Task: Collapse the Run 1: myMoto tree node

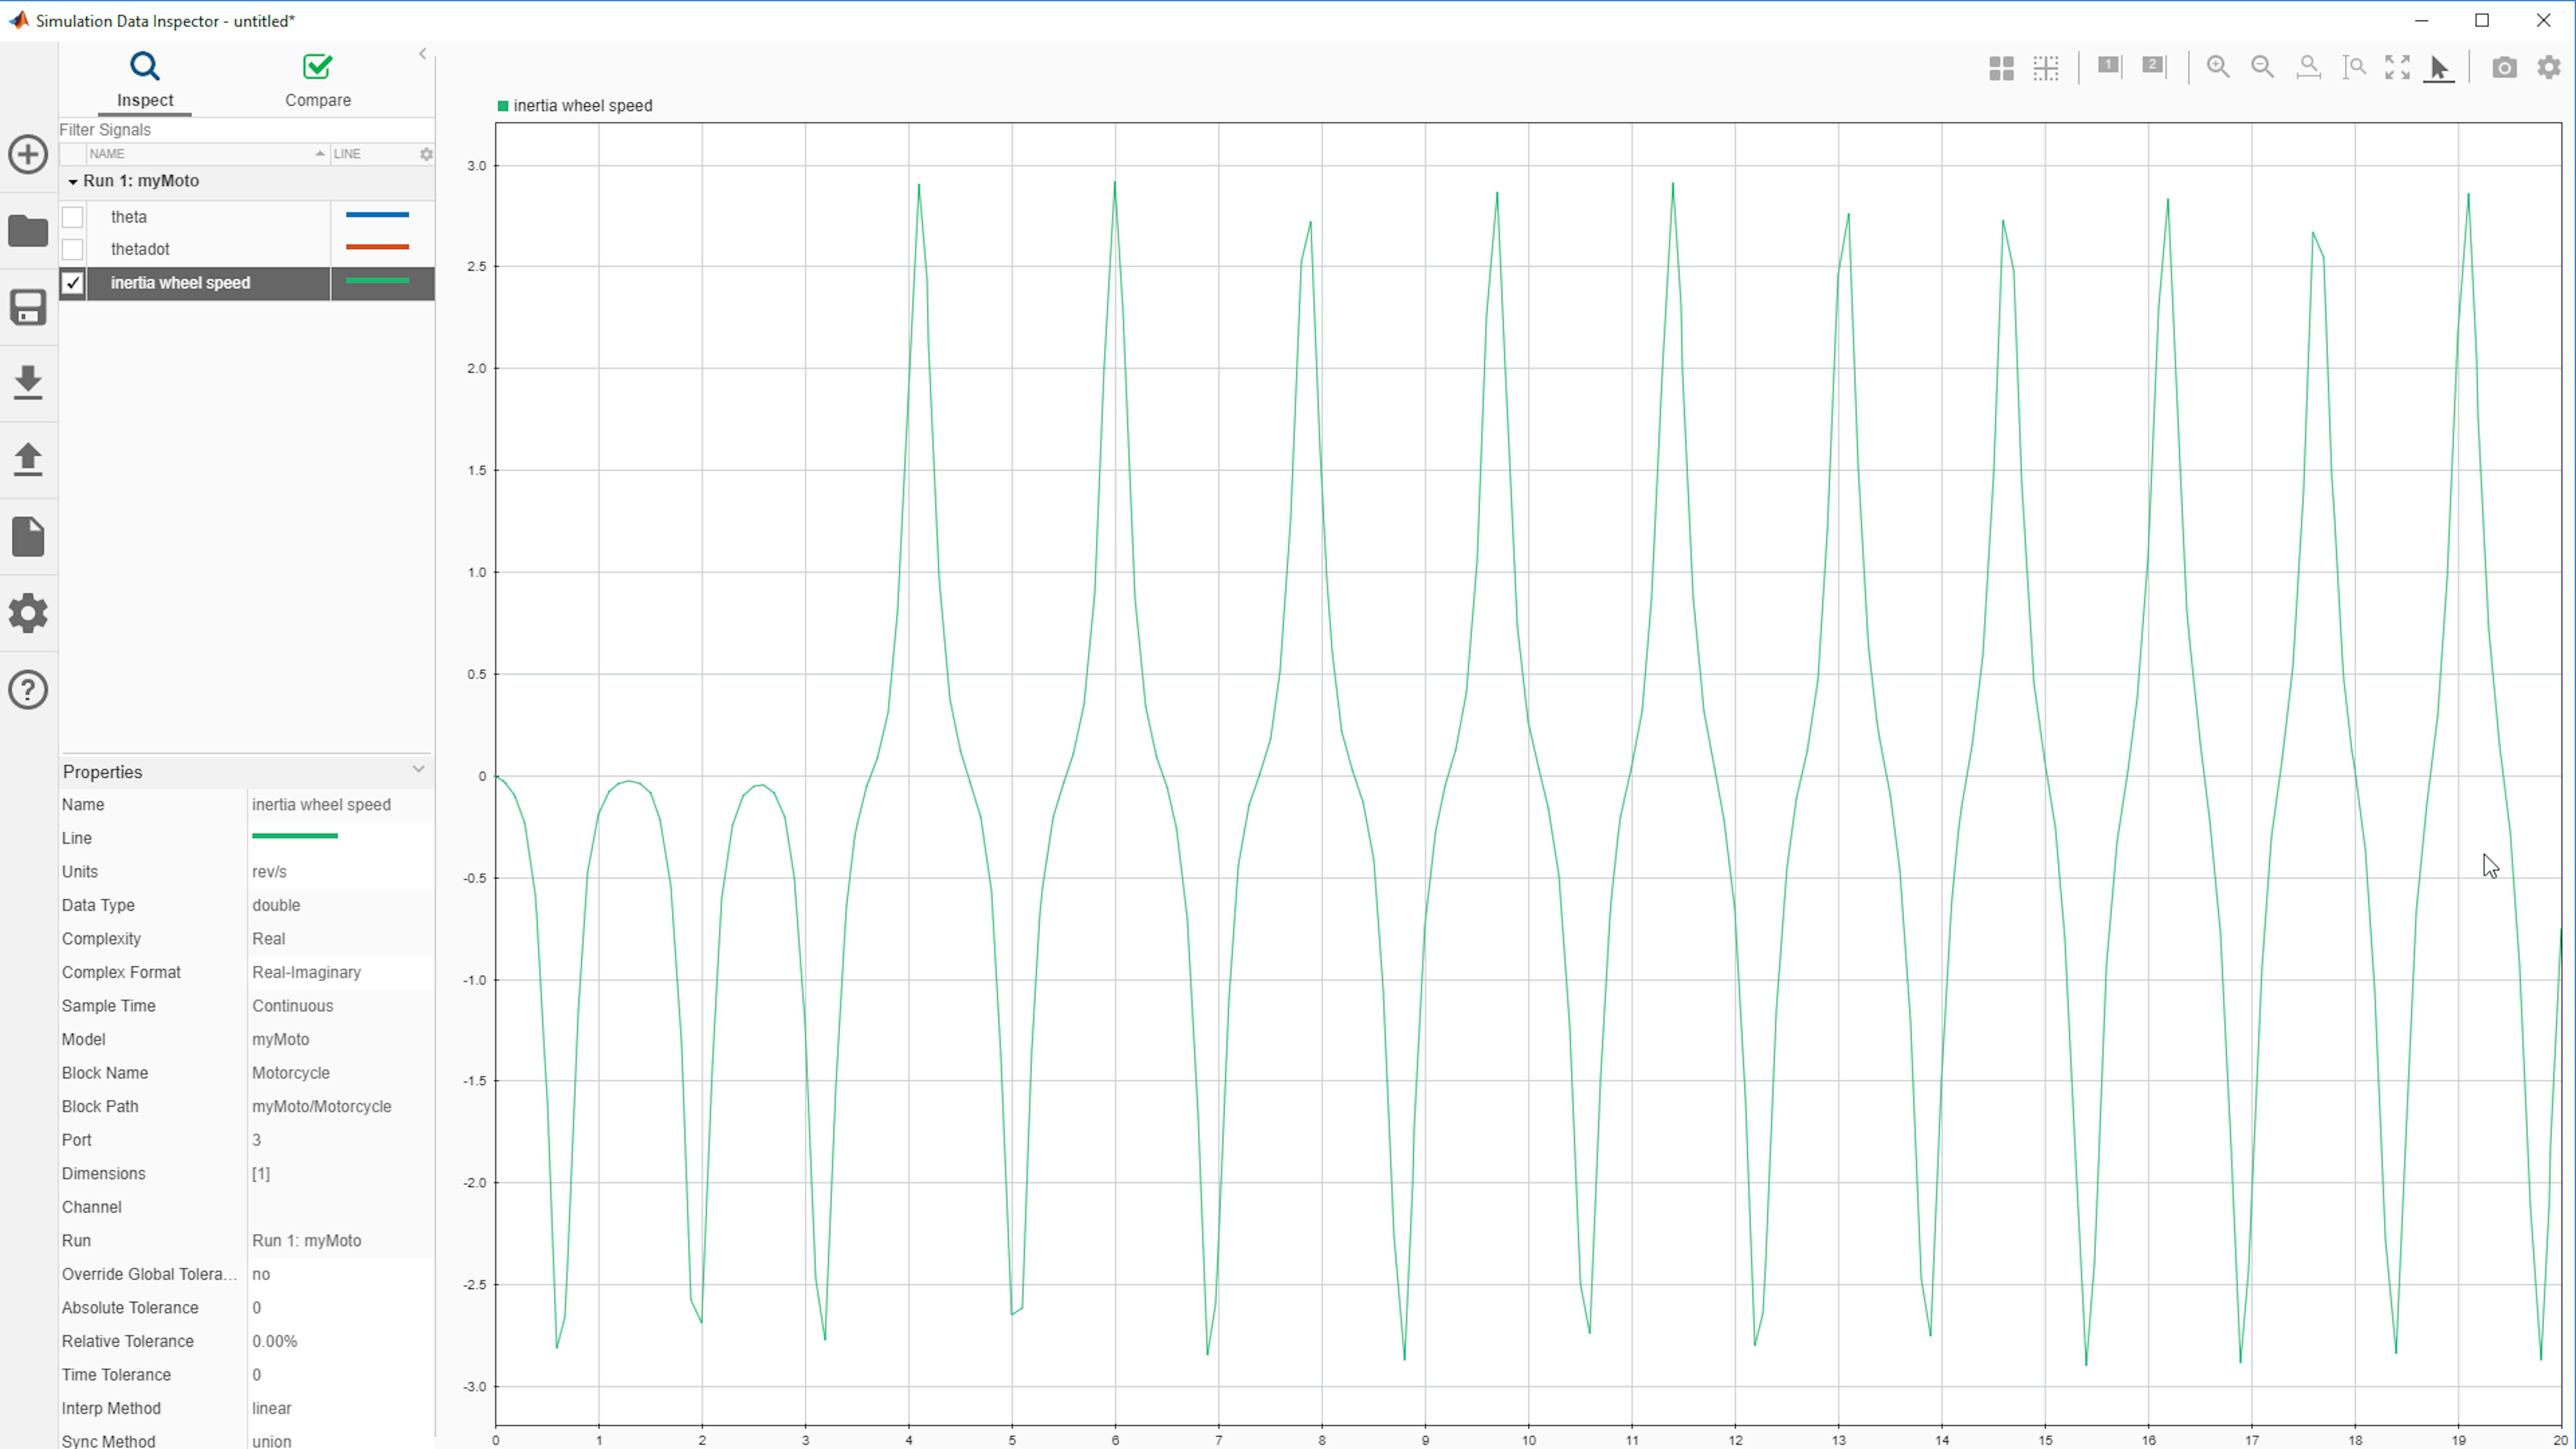Action: click(x=72, y=182)
